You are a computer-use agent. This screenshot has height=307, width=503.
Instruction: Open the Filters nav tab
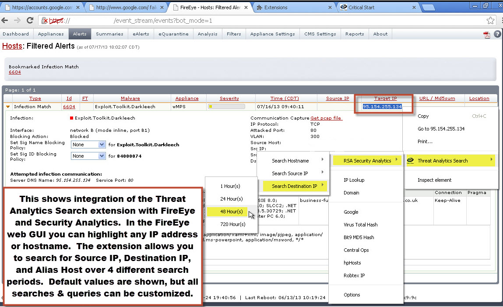tap(234, 34)
